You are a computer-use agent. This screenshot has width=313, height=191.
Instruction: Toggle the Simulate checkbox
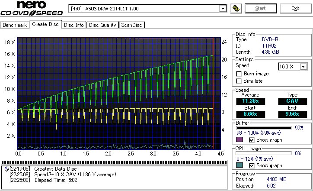click(x=239, y=81)
